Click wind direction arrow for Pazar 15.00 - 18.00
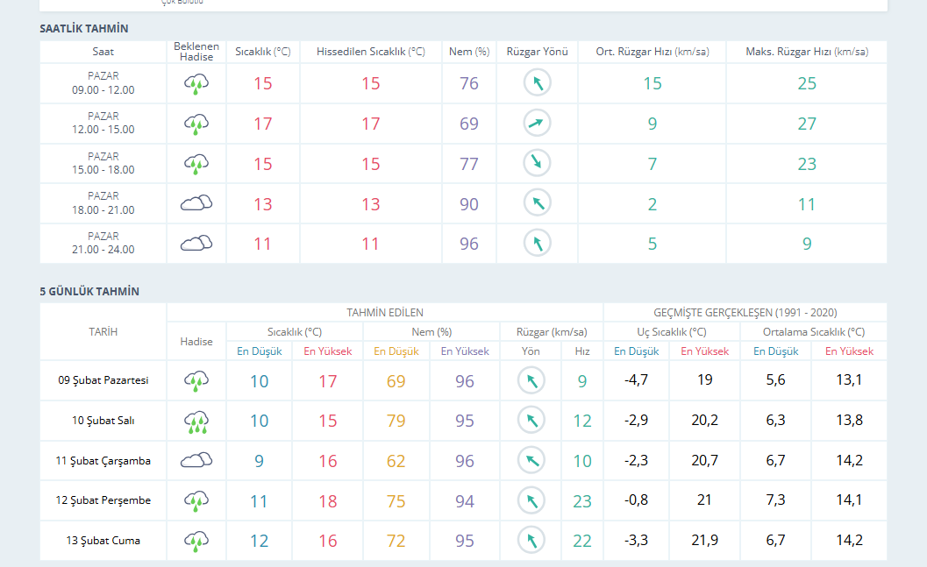Screen dimensions: 927x567 [537, 163]
